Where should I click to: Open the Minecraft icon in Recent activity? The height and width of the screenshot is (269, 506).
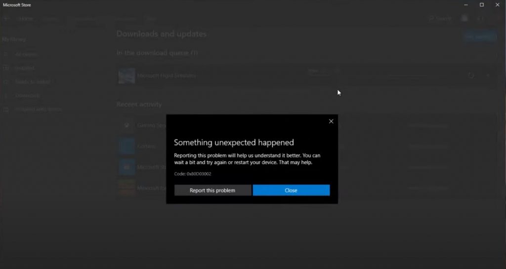point(126,188)
